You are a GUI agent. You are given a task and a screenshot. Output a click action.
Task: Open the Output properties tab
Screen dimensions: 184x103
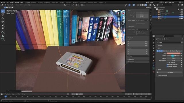154,45
